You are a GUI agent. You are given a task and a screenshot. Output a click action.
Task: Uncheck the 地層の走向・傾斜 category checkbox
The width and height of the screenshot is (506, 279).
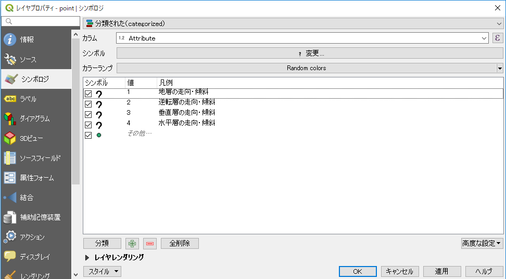[x=88, y=94]
